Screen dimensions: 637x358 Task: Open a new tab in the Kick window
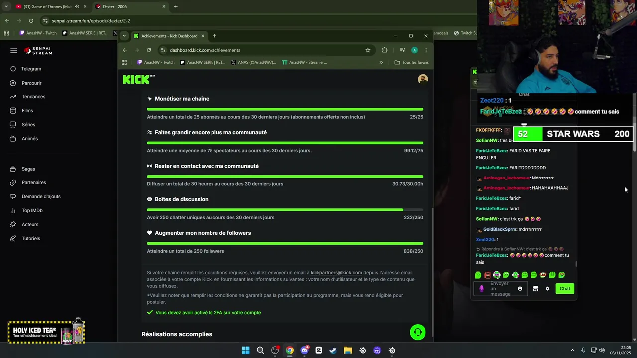click(214, 36)
